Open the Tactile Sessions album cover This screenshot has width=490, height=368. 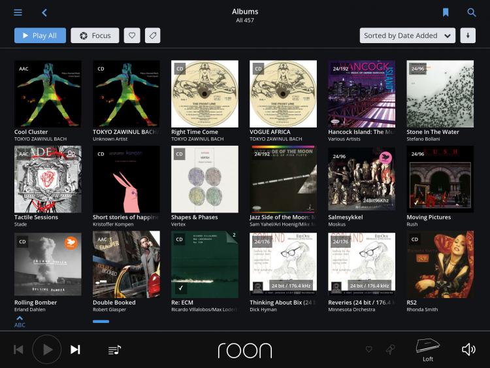[48, 179]
